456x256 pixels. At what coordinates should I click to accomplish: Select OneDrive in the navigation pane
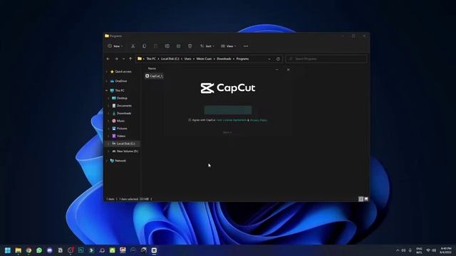click(x=120, y=81)
